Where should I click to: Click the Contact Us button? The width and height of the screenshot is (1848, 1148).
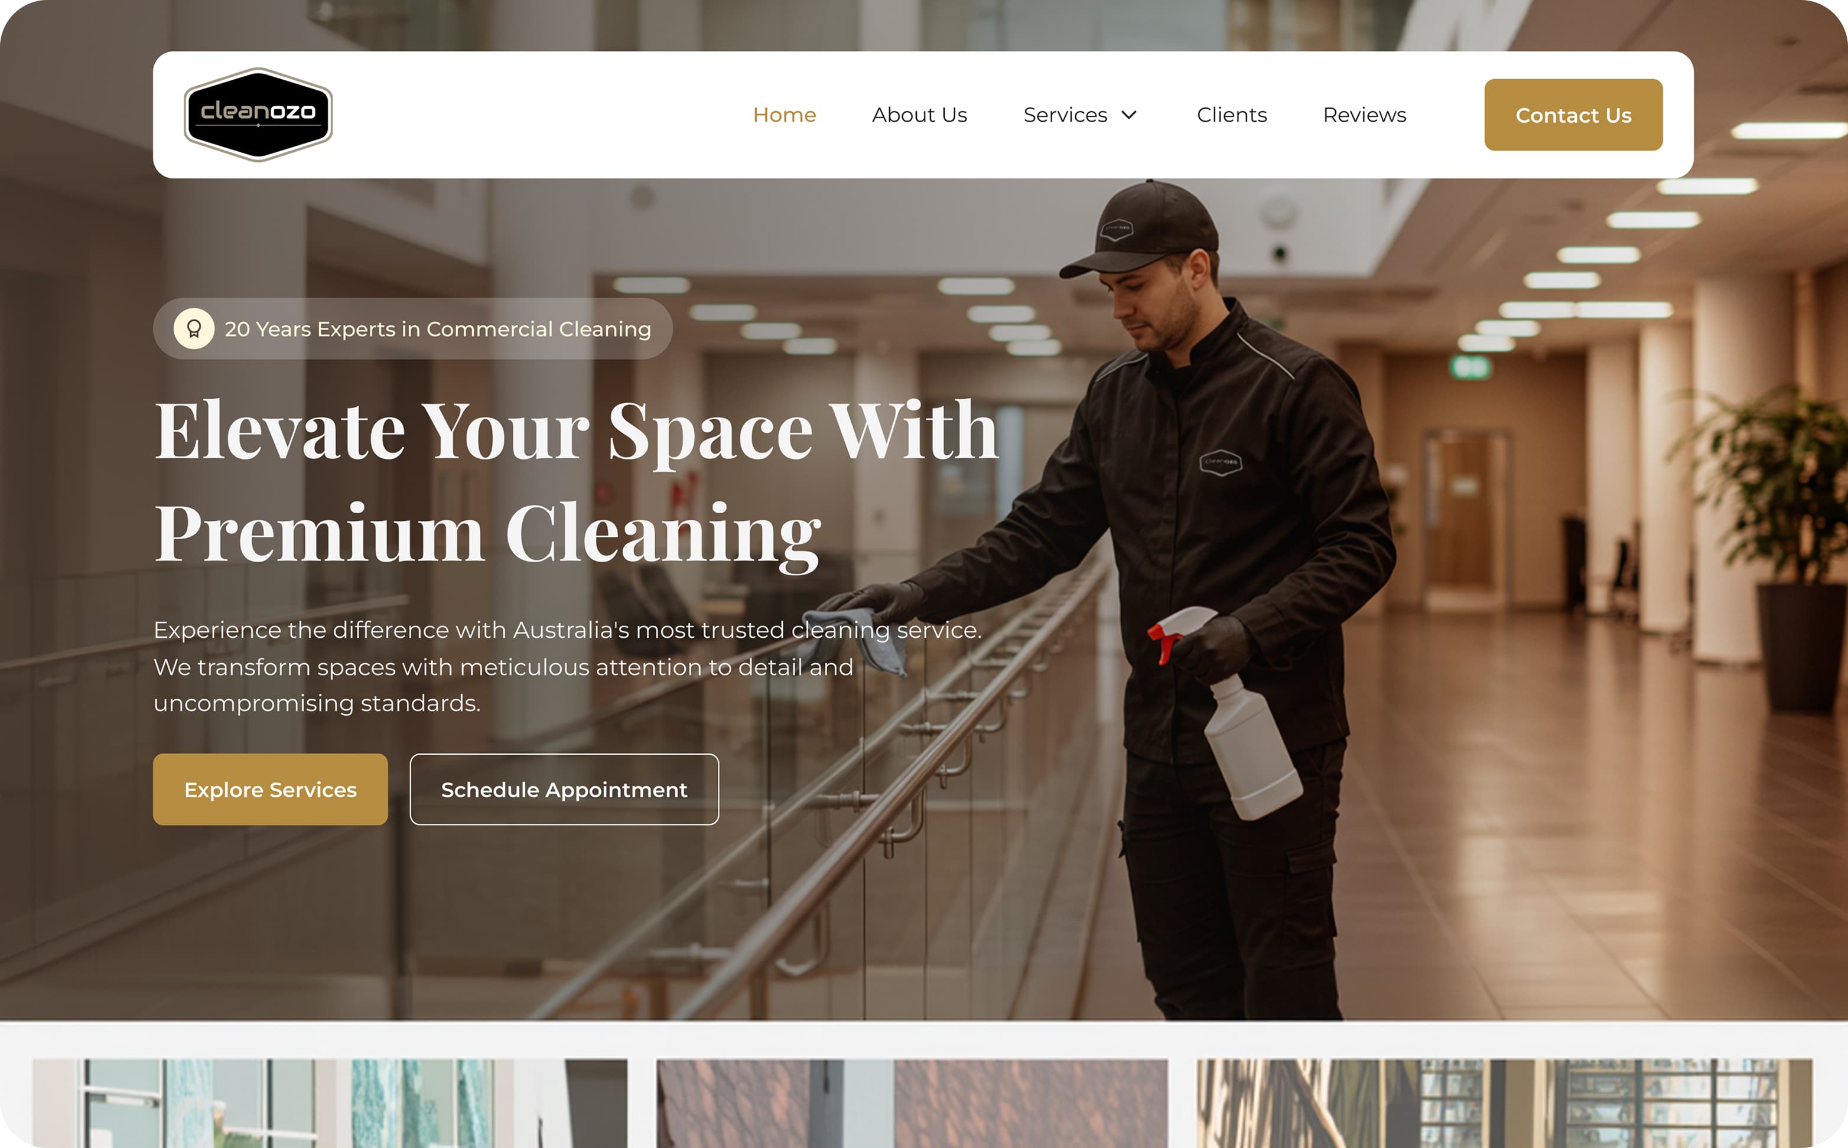1573,115
